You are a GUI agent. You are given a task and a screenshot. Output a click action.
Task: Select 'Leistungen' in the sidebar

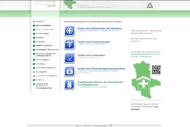tap(40, 42)
